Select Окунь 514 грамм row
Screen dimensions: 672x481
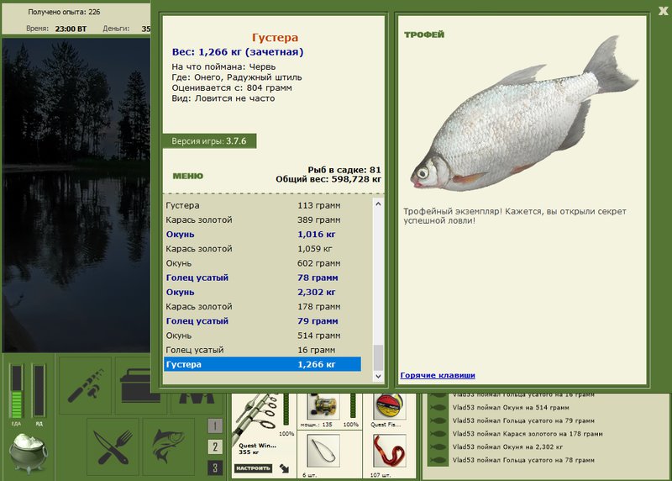point(262,336)
